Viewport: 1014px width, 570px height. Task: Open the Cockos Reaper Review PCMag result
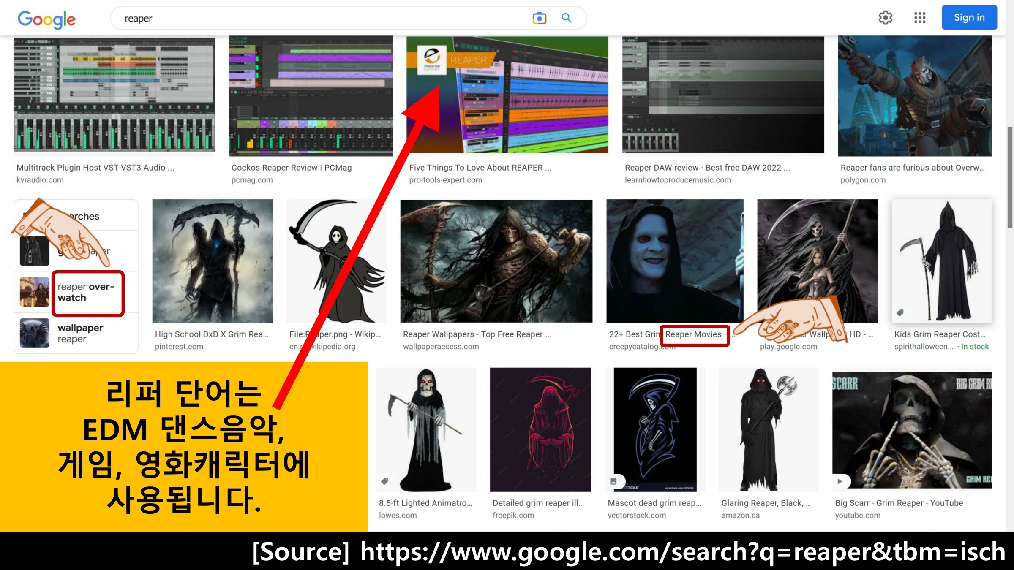pyautogui.click(x=291, y=168)
